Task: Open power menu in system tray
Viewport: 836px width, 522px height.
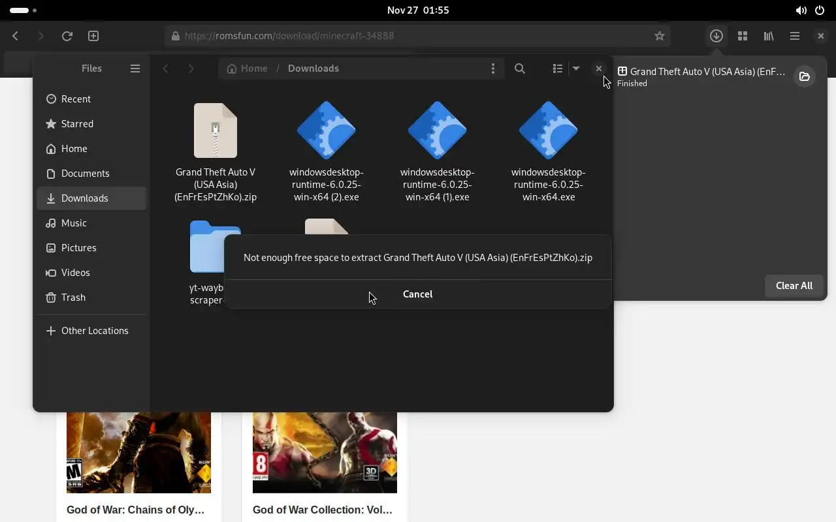Action: click(x=820, y=10)
